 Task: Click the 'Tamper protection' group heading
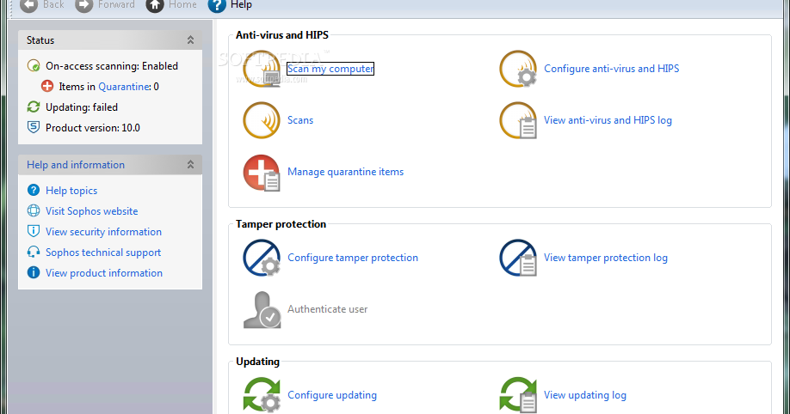coord(281,224)
